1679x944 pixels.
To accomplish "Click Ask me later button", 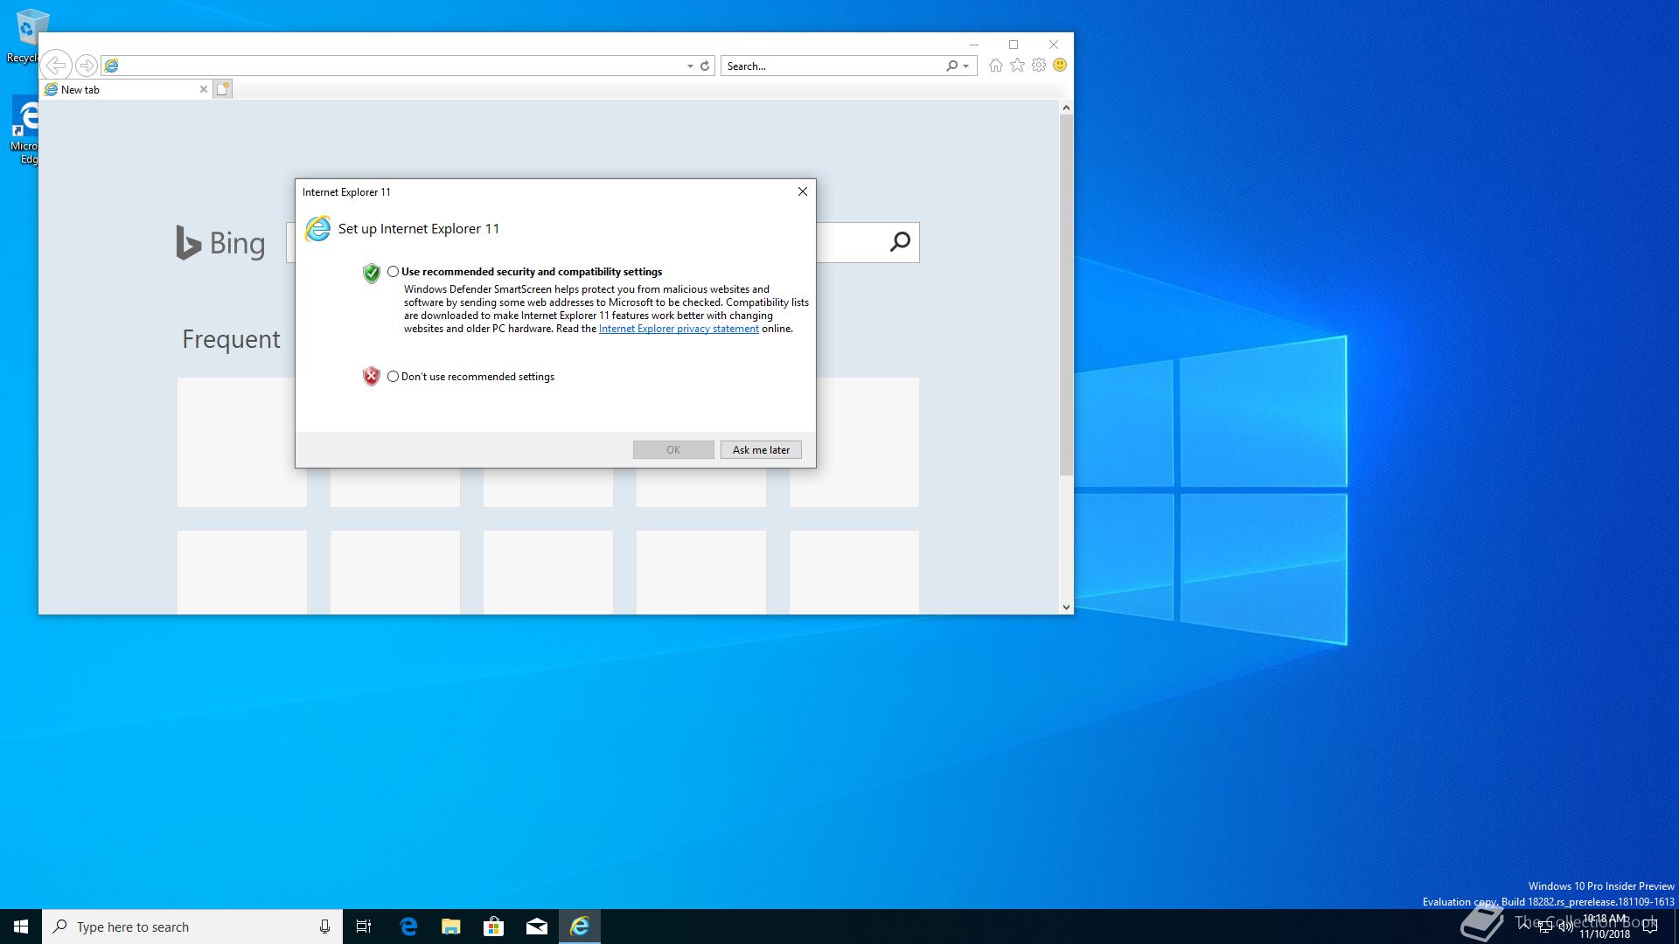I will [x=761, y=449].
